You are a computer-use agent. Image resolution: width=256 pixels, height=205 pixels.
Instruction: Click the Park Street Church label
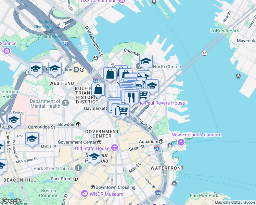pyautogui.click(x=53, y=168)
